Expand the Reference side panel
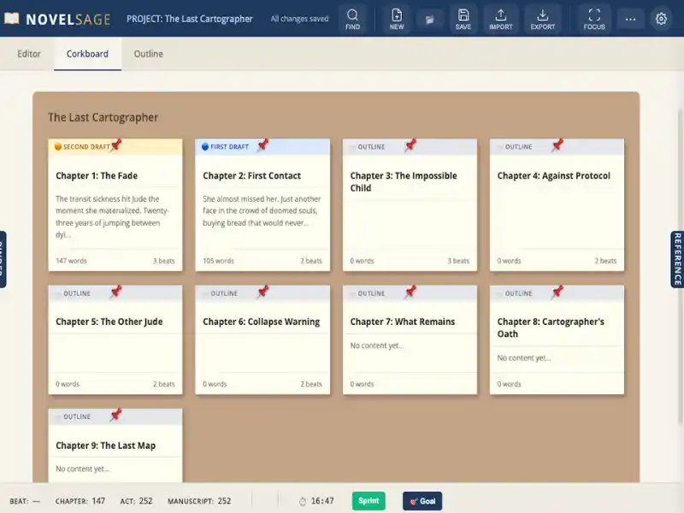684x513 pixels. coord(677,259)
